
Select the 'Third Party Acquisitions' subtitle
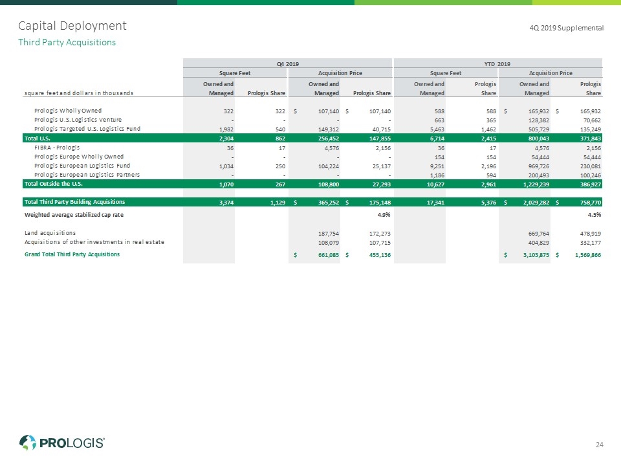pos(67,43)
